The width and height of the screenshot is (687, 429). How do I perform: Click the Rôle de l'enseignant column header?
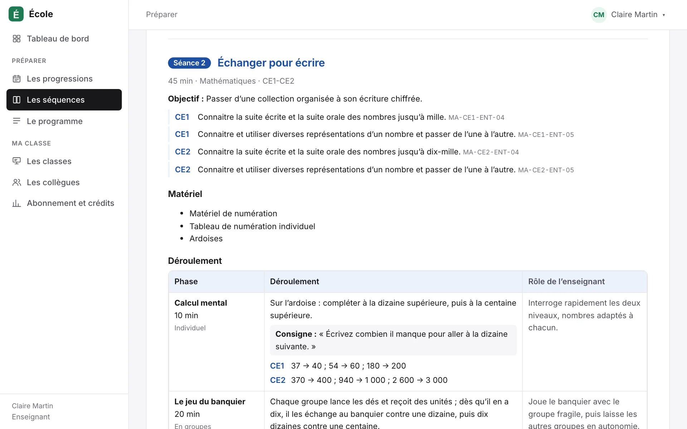[x=585, y=282]
